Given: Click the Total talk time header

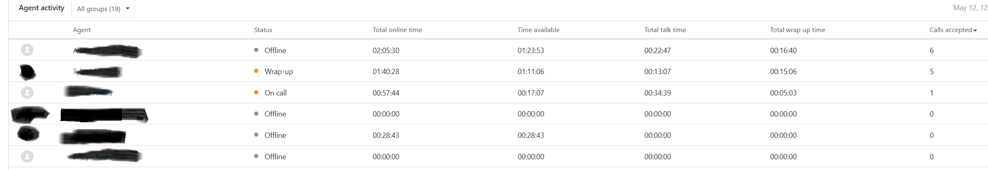Looking at the screenshot, I should 665,30.
